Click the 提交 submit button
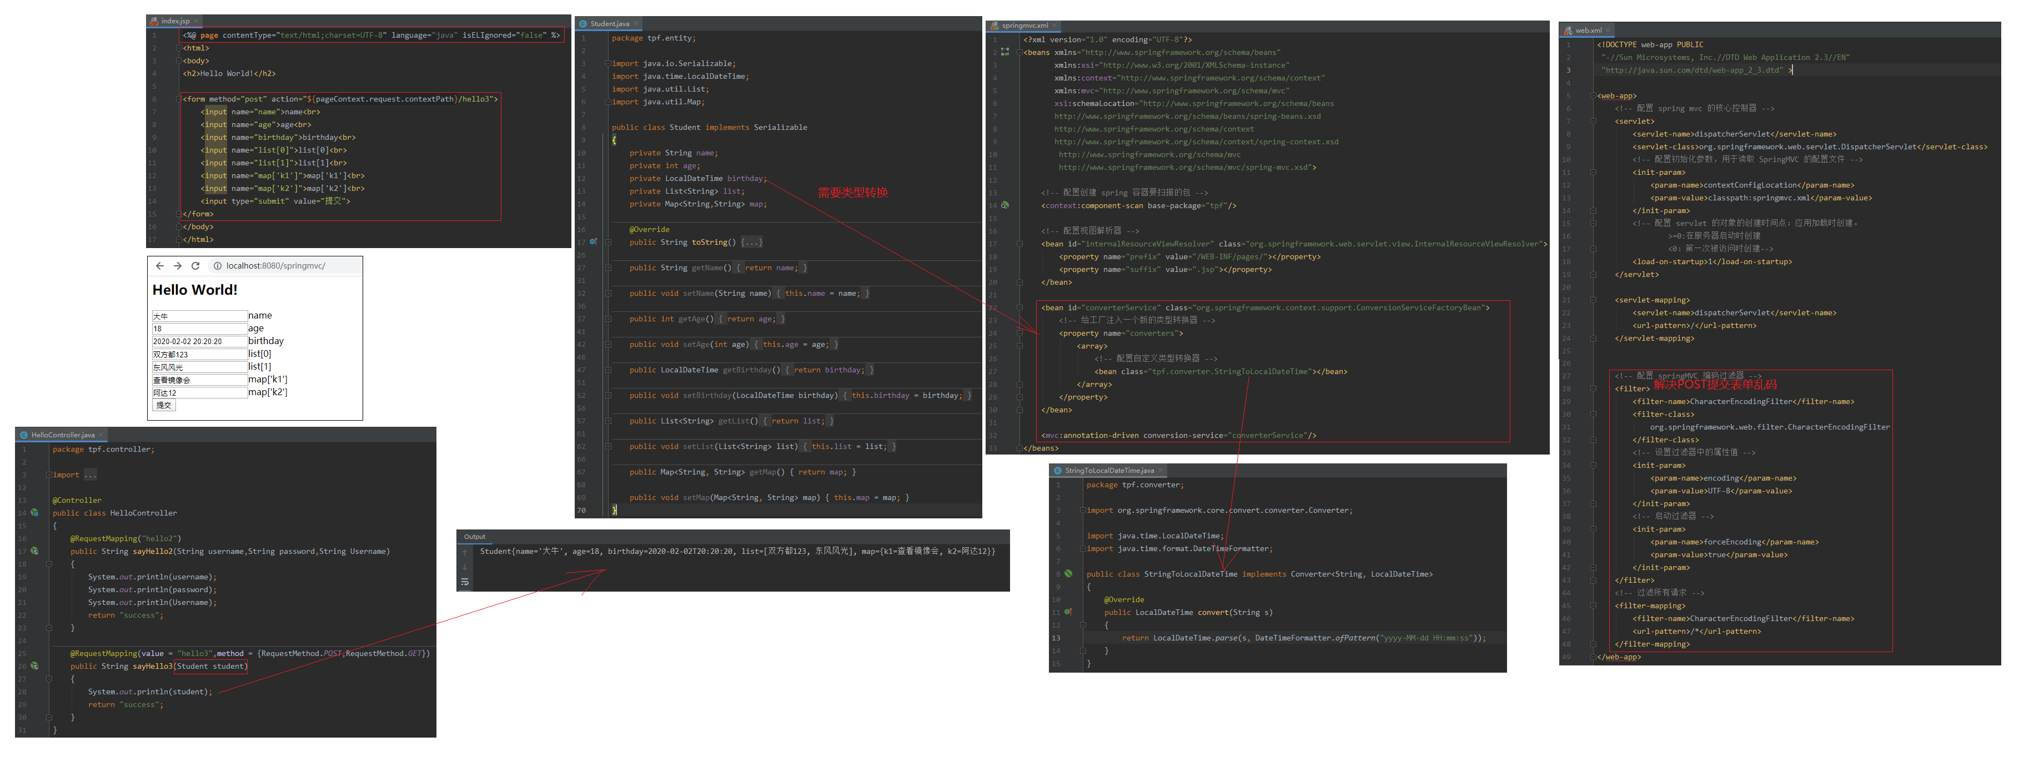 [164, 405]
